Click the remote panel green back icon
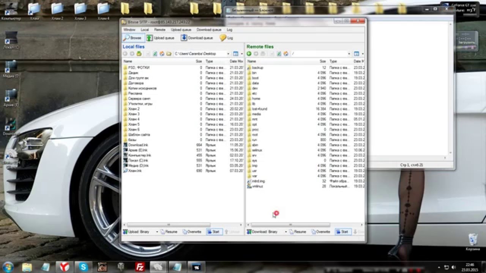 coord(249,54)
